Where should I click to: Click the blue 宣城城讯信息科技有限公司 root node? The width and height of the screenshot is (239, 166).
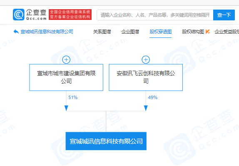pyautogui.click(x=106, y=141)
